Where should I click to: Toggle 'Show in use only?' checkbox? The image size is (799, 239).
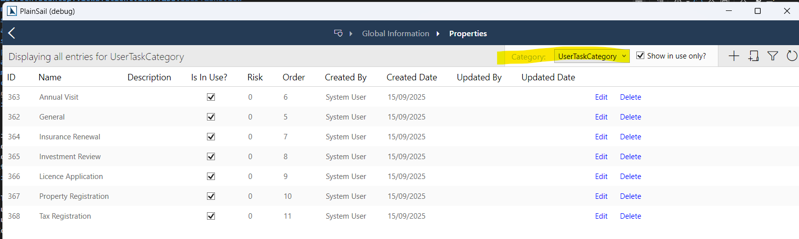[x=640, y=56]
